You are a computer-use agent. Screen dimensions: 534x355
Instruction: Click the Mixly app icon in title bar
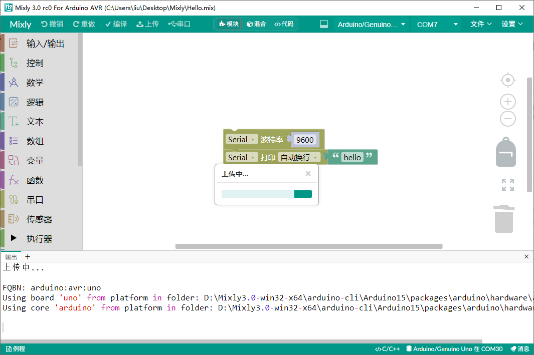(x=8, y=8)
